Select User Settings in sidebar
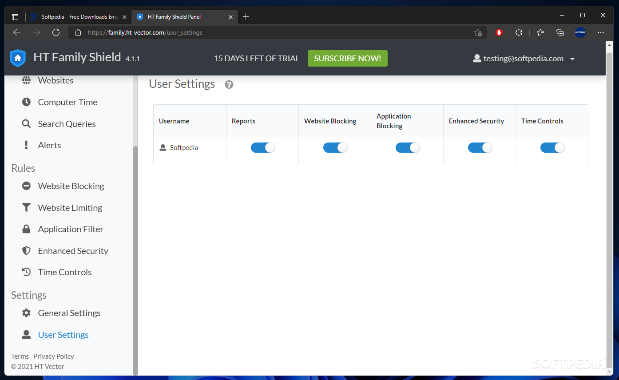 click(x=63, y=335)
